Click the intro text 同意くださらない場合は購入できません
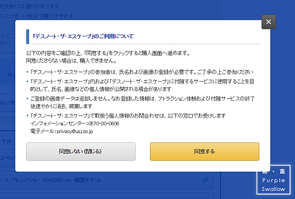 coord(71,61)
